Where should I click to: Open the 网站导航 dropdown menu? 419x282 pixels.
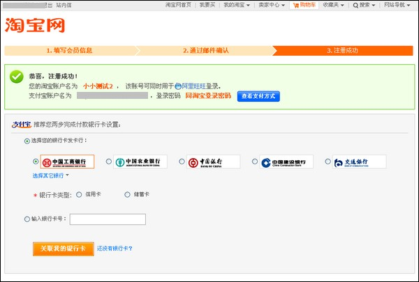pyautogui.click(x=397, y=5)
